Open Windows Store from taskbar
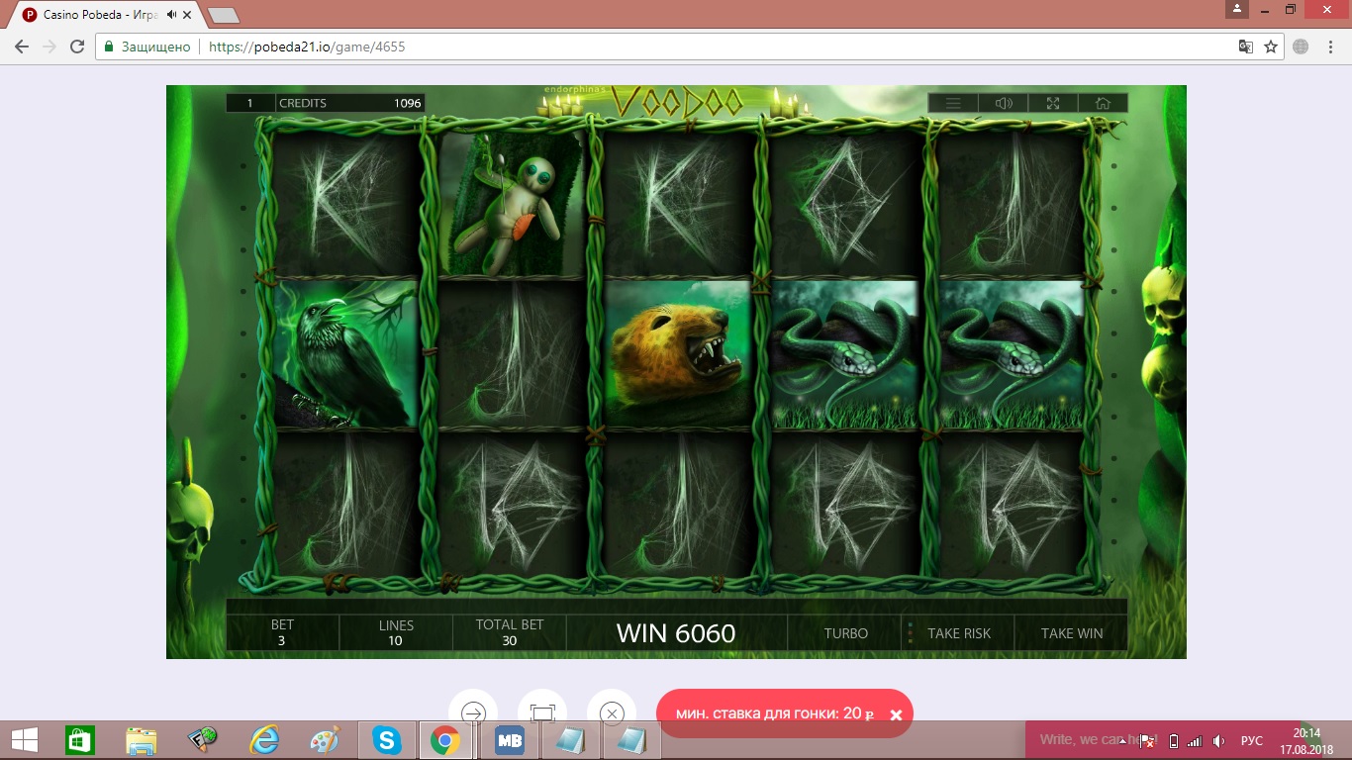The height and width of the screenshot is (760, 1352). [x=80, y=740]
